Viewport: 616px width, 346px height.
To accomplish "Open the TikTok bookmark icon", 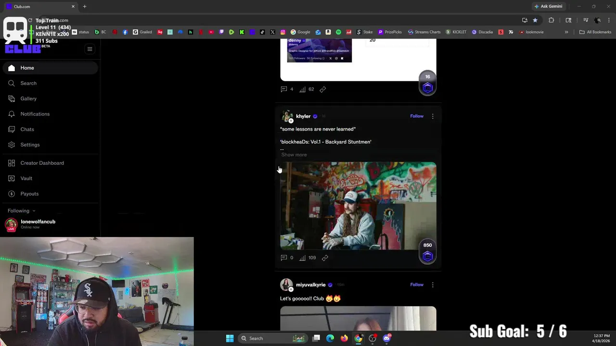I will pos(262,32).
